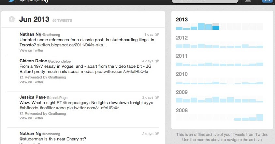275x144 pixels.
Task: Click the 2009 year label
Action: 182,92
